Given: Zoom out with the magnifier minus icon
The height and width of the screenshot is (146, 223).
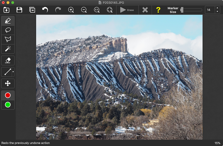Looking at the screenshot, I should pos(84,10).
